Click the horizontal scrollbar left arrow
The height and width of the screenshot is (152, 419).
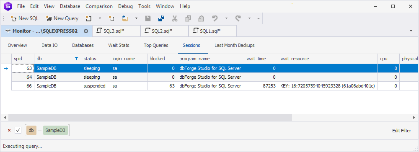(x=5, y=117)
